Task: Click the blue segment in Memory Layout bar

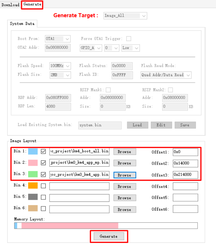Action: click(x=16, y=225)
